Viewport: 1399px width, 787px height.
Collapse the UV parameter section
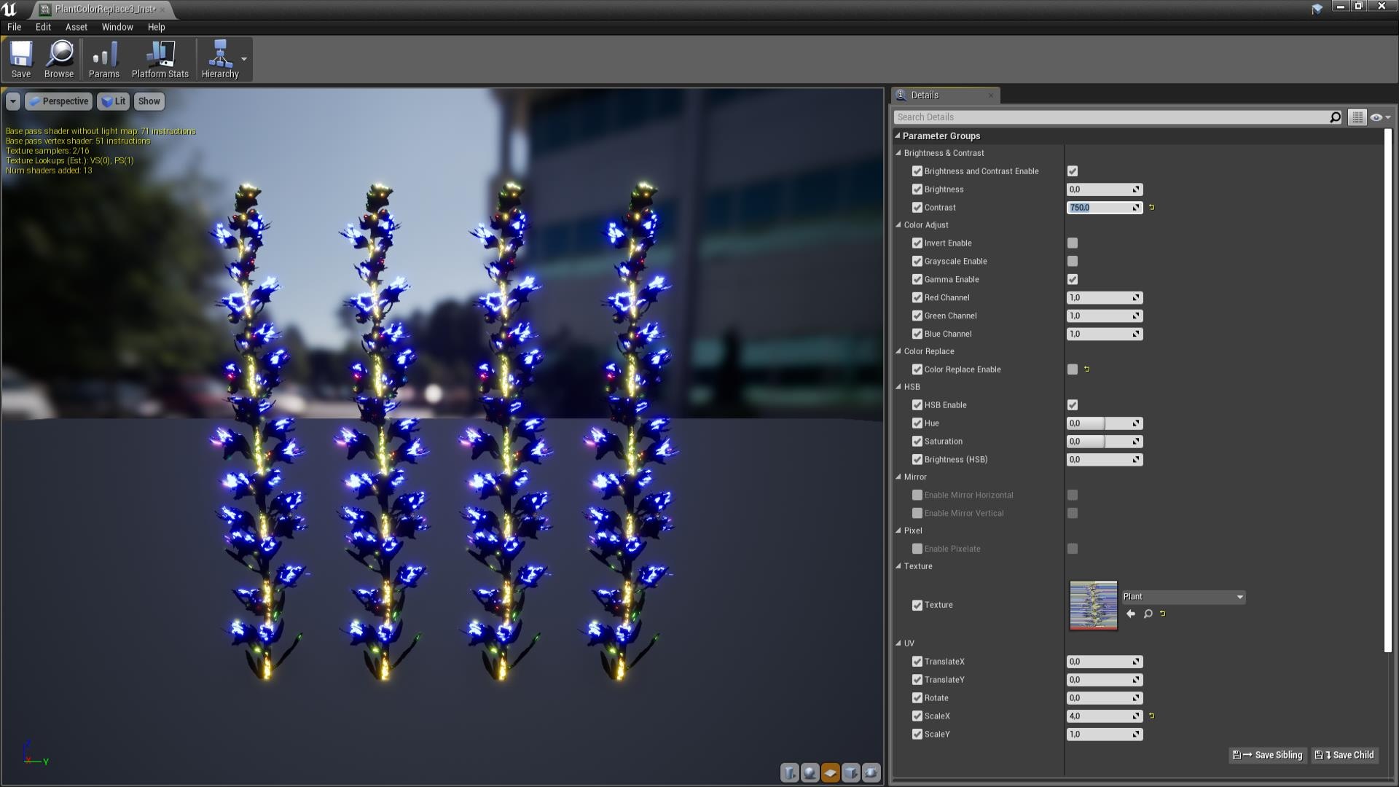click(898, 643)
